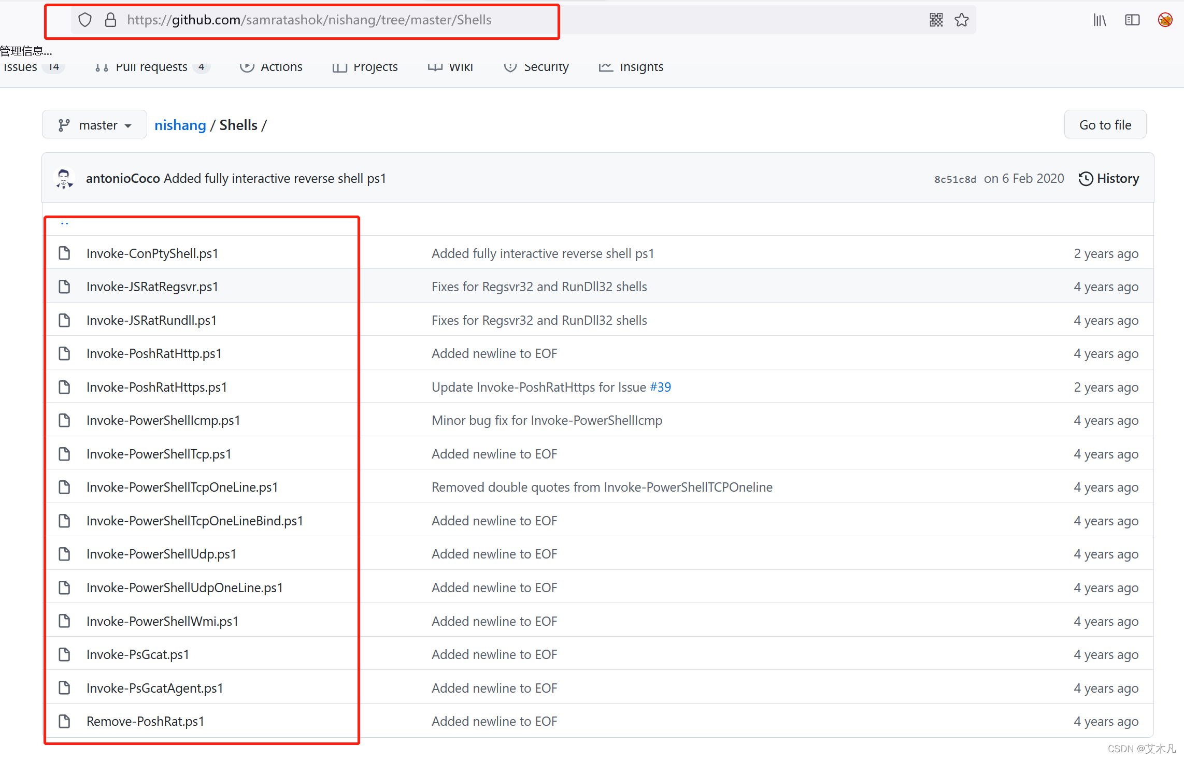Open Remove-PoshRat.ps1 file
Image resolution: width=1184 pixels, height=759 pixels.
point(146,721)
